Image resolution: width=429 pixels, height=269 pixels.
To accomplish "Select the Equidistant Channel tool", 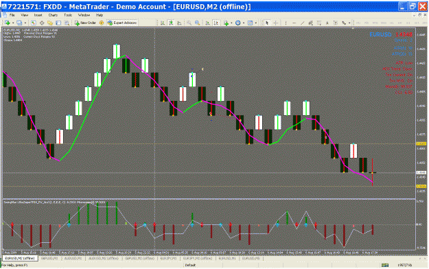I will [x=310, y=23].
